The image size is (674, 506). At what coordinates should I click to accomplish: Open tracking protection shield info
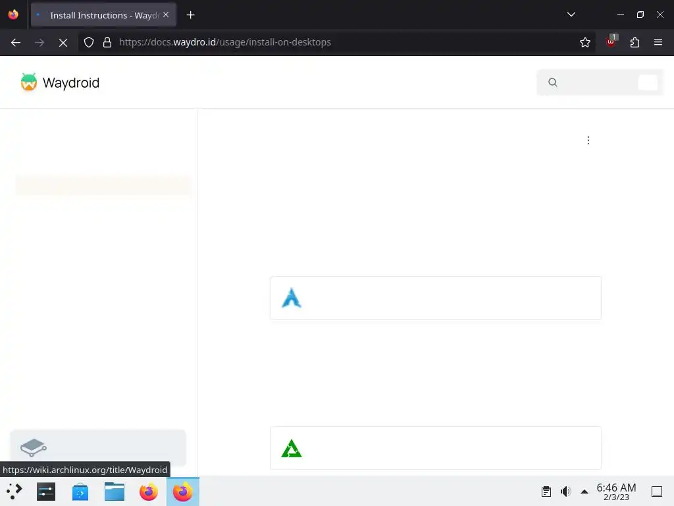89,42
